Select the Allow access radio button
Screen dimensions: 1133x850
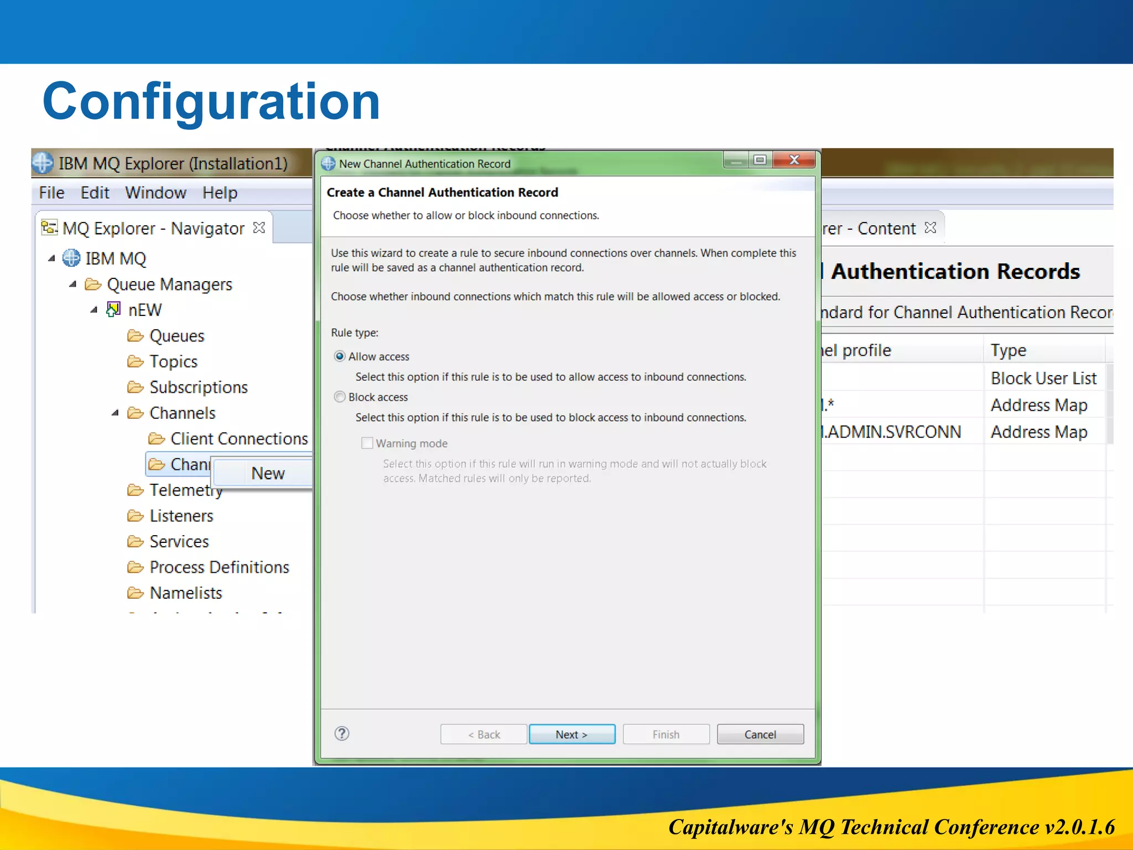[340, 356]
